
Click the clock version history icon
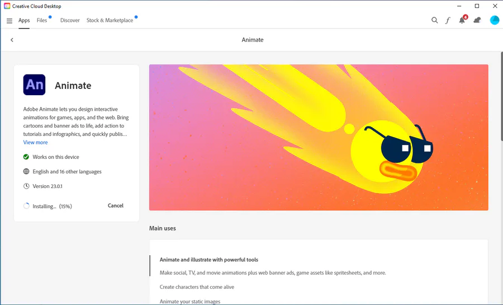(26, 186)
